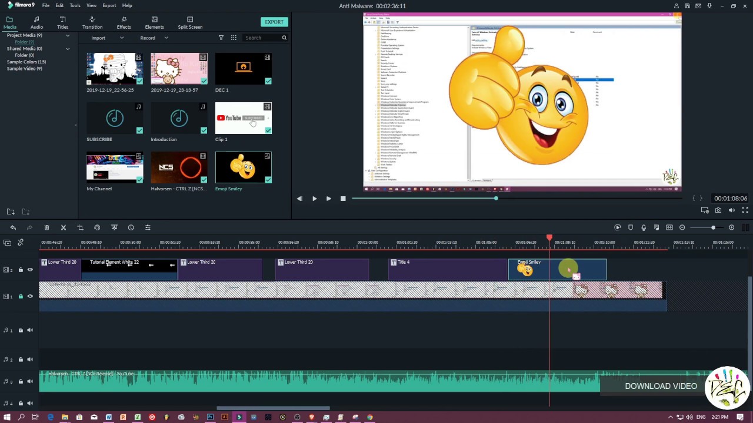Click the timeline horizontal scrollbar
The height and width of the screenshot is (423, 753).
(x=273, y=408)
